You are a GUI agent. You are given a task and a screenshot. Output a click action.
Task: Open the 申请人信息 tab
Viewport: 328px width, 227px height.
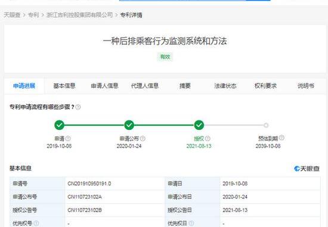[104, 86]
